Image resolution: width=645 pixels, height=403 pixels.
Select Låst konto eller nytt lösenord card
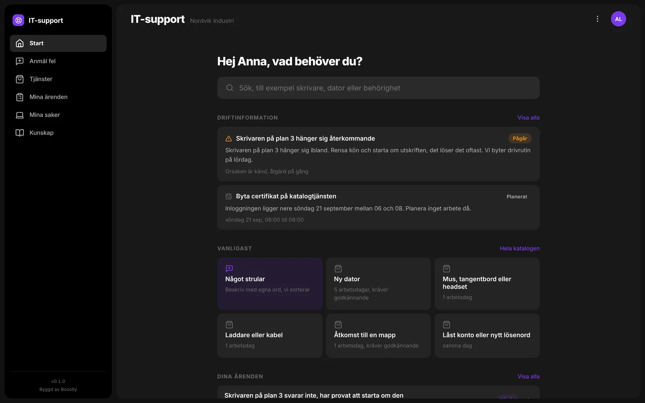tap(487, 336)
